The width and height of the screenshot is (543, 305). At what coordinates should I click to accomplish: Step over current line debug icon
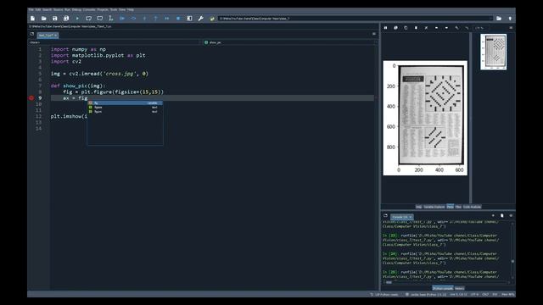pos(133,19)
